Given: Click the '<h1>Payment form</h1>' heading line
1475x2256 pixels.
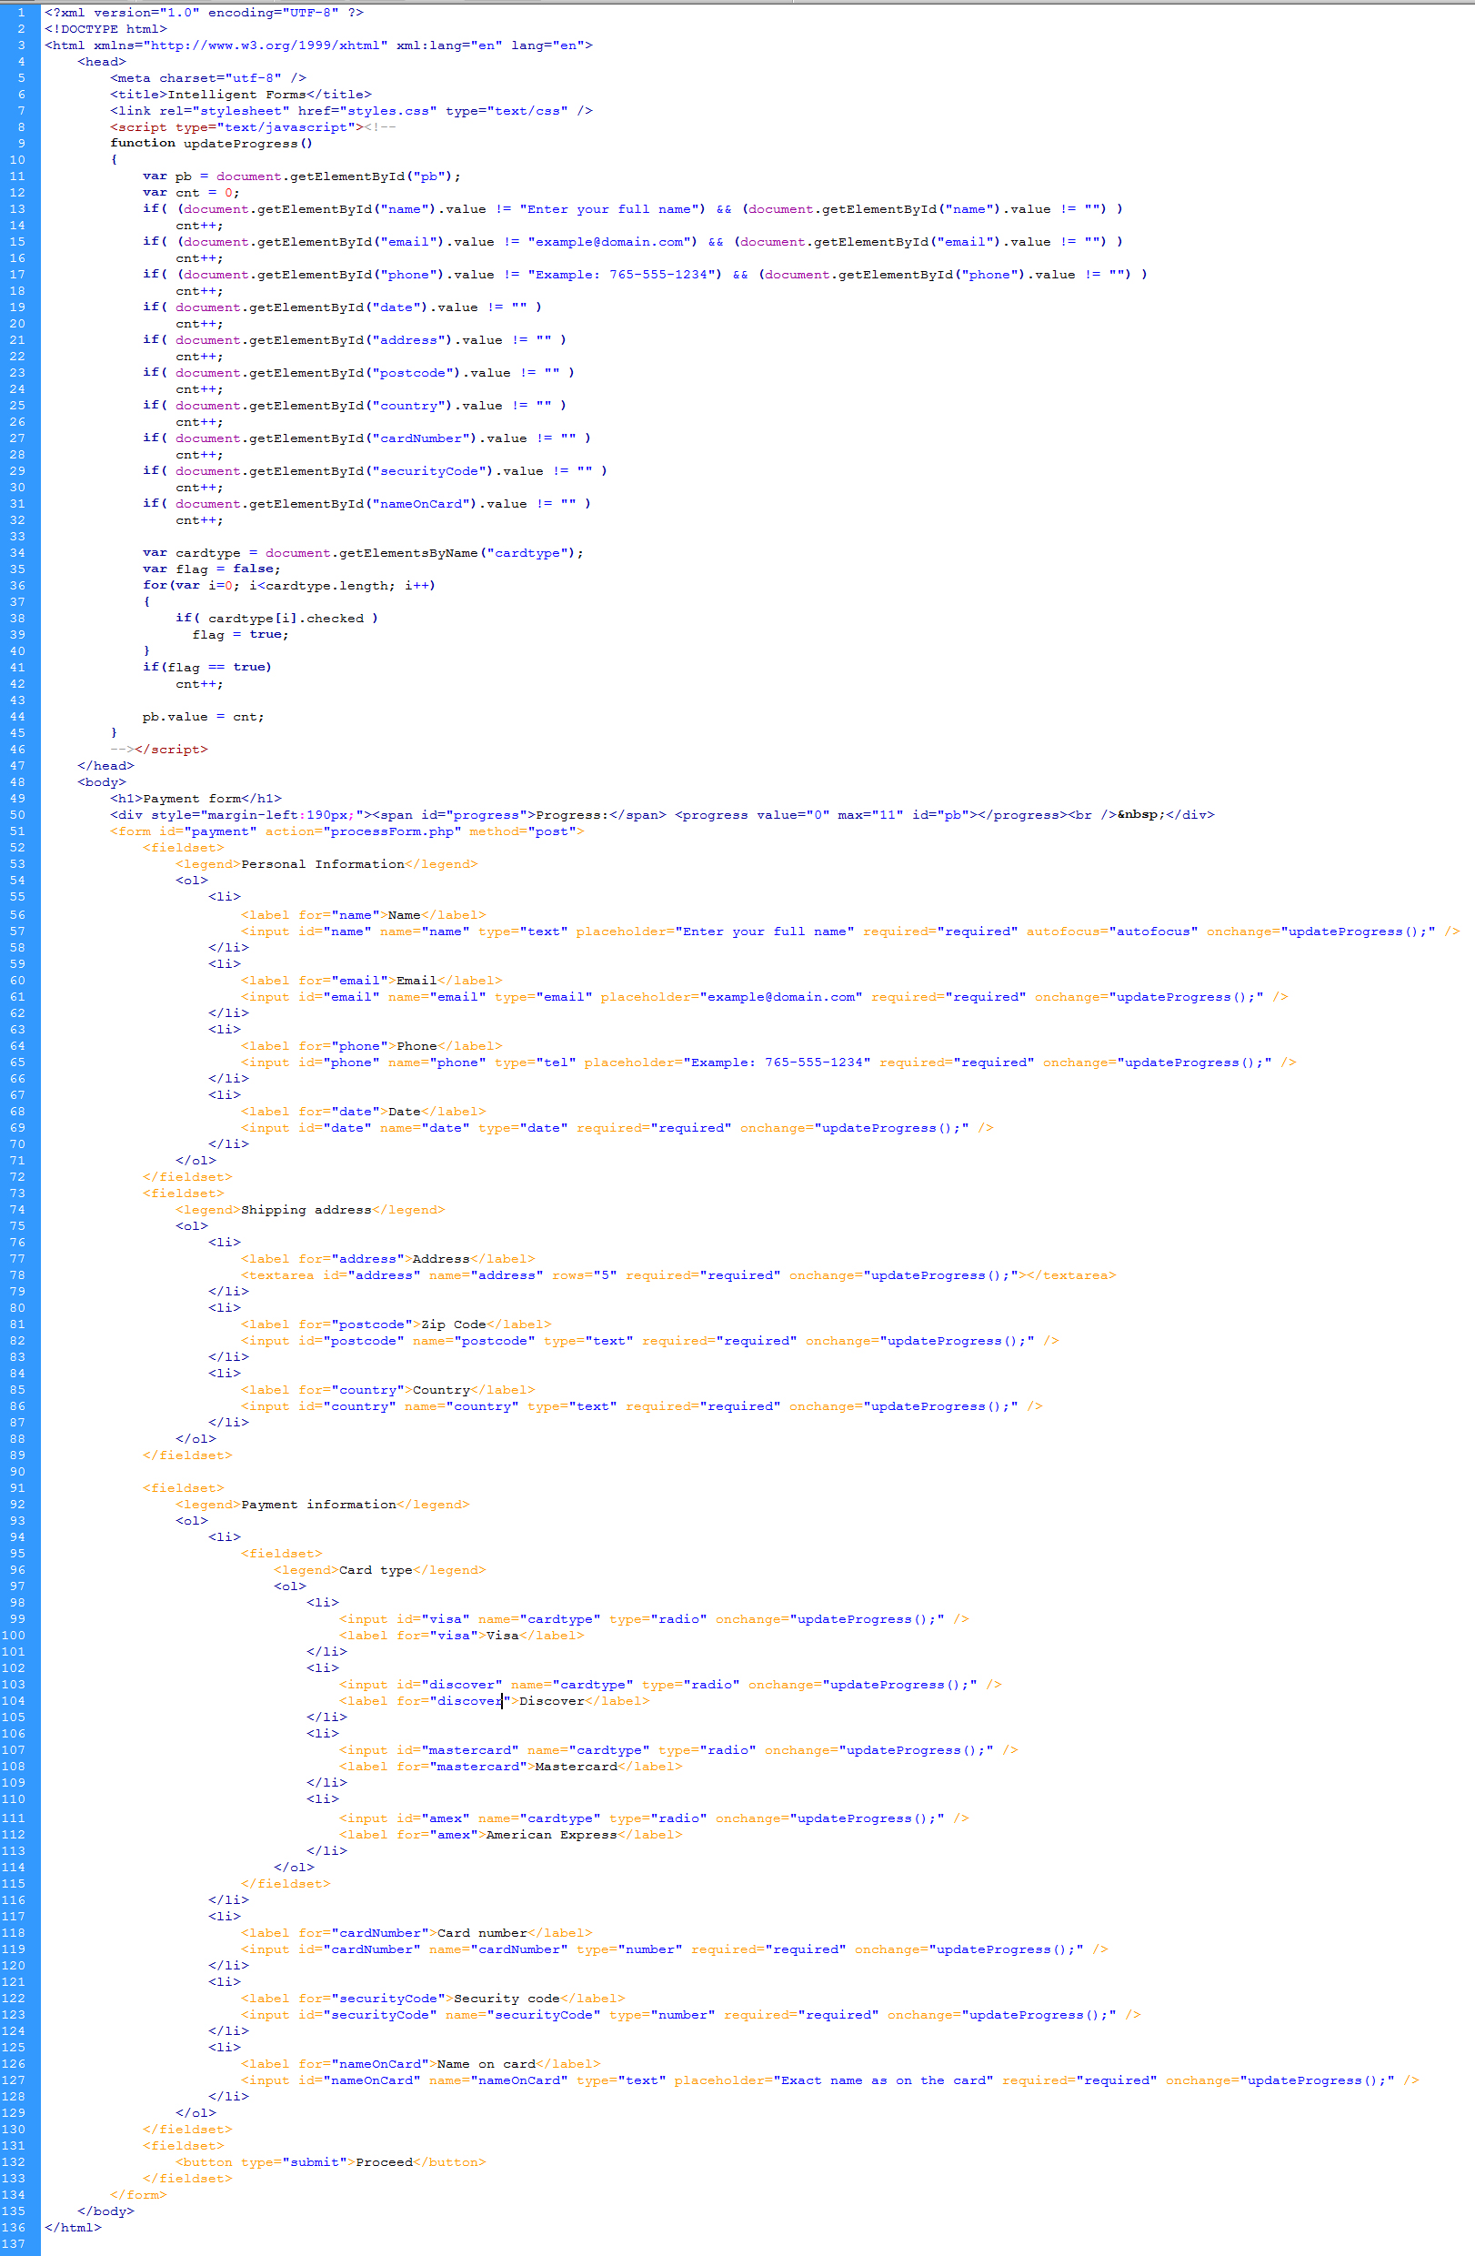Looking at the screenshot, I should point(196,799).
